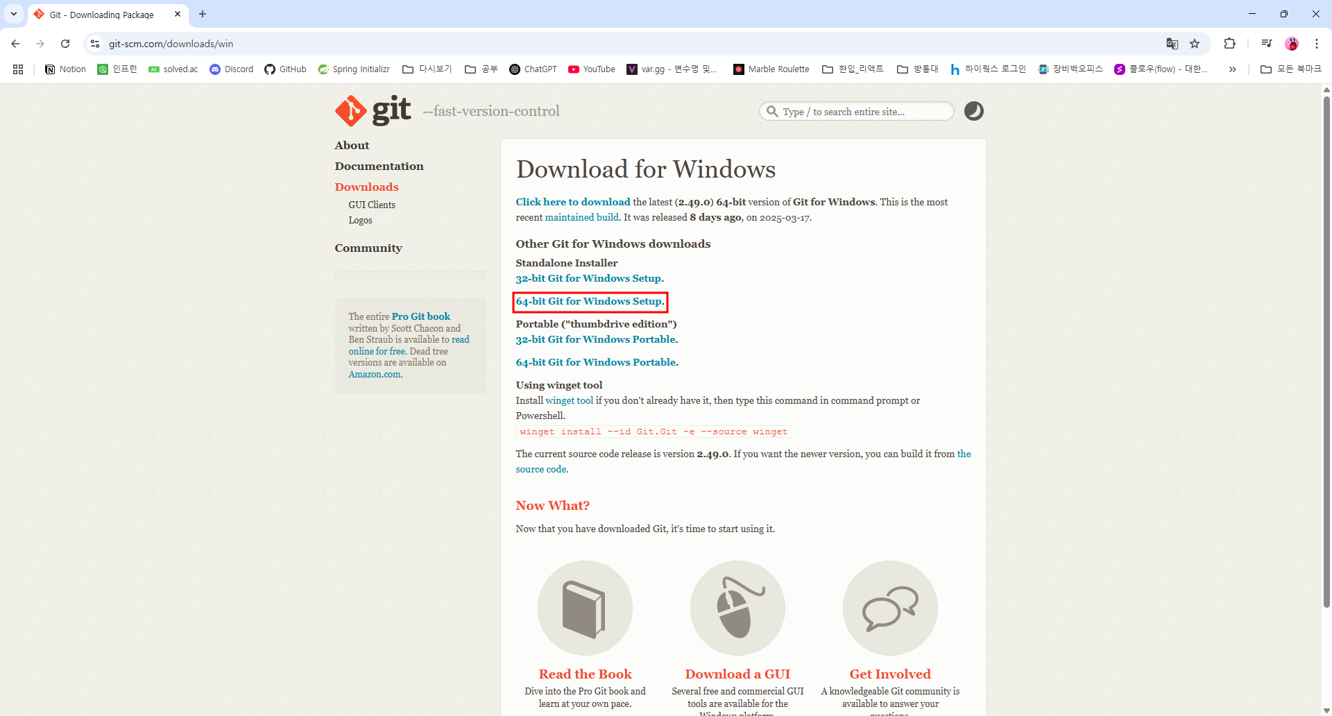Open the YouTube bookmark
The width and height of the screenshot is (1332, 716).
[x=592, y=69]
